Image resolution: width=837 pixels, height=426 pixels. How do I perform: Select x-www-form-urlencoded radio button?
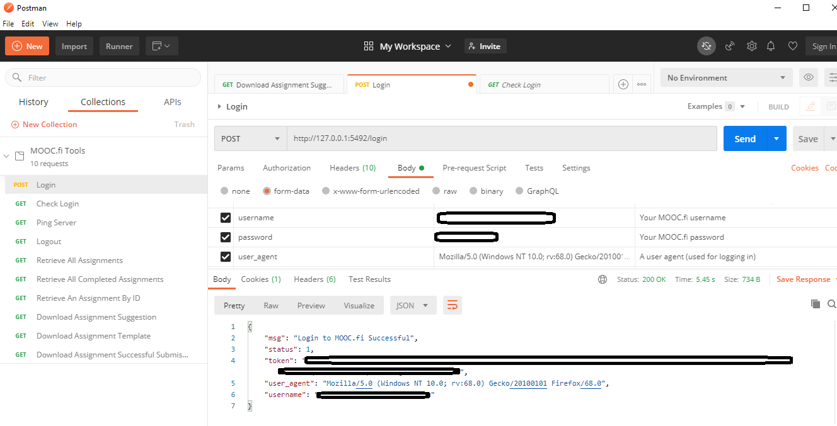tap(326, 191)
